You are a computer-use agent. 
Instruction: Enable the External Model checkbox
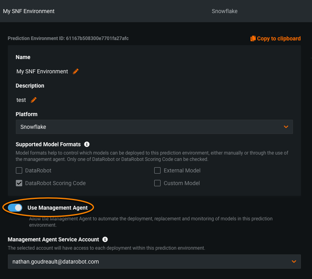(157, 170)
